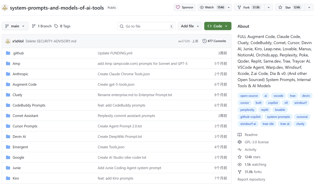
Task: Click the Report repository link
Action: [x=251, y=179]
